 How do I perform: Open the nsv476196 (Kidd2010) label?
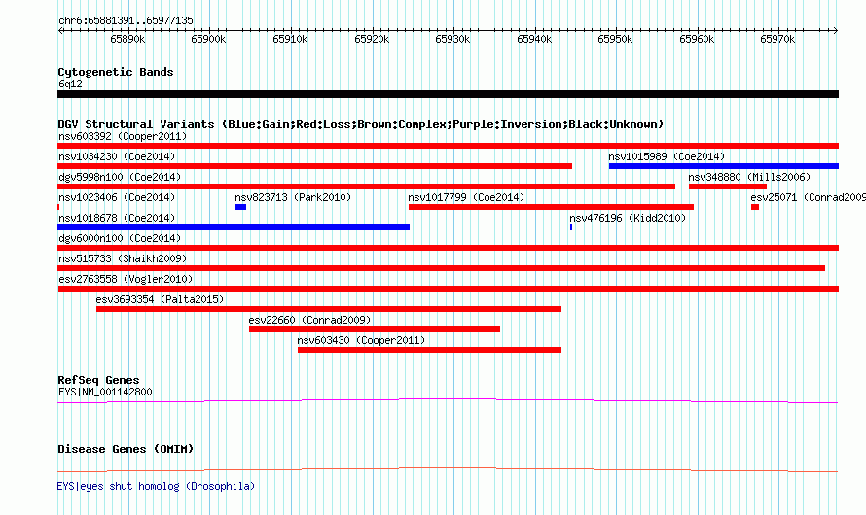628,218
